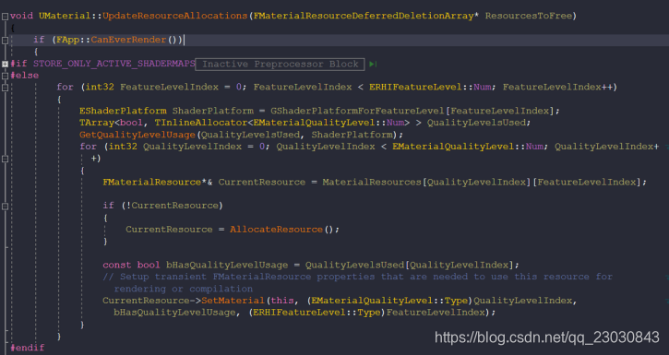Click the void keyword

(x=21, y=17)
